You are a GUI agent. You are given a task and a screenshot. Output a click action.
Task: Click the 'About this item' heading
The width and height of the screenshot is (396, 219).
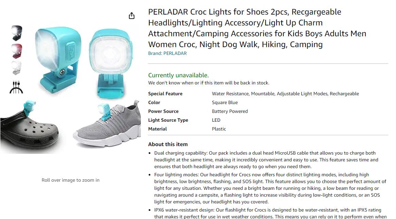pos(168,144)
